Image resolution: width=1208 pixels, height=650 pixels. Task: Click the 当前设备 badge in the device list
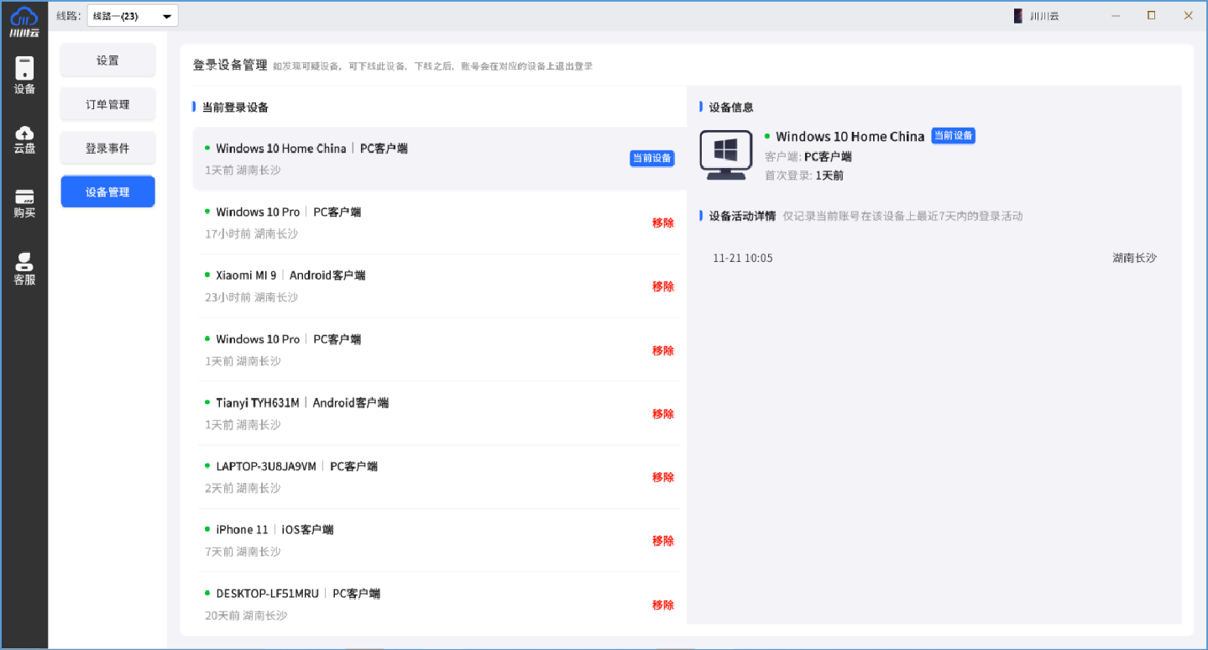click(652, 158)
